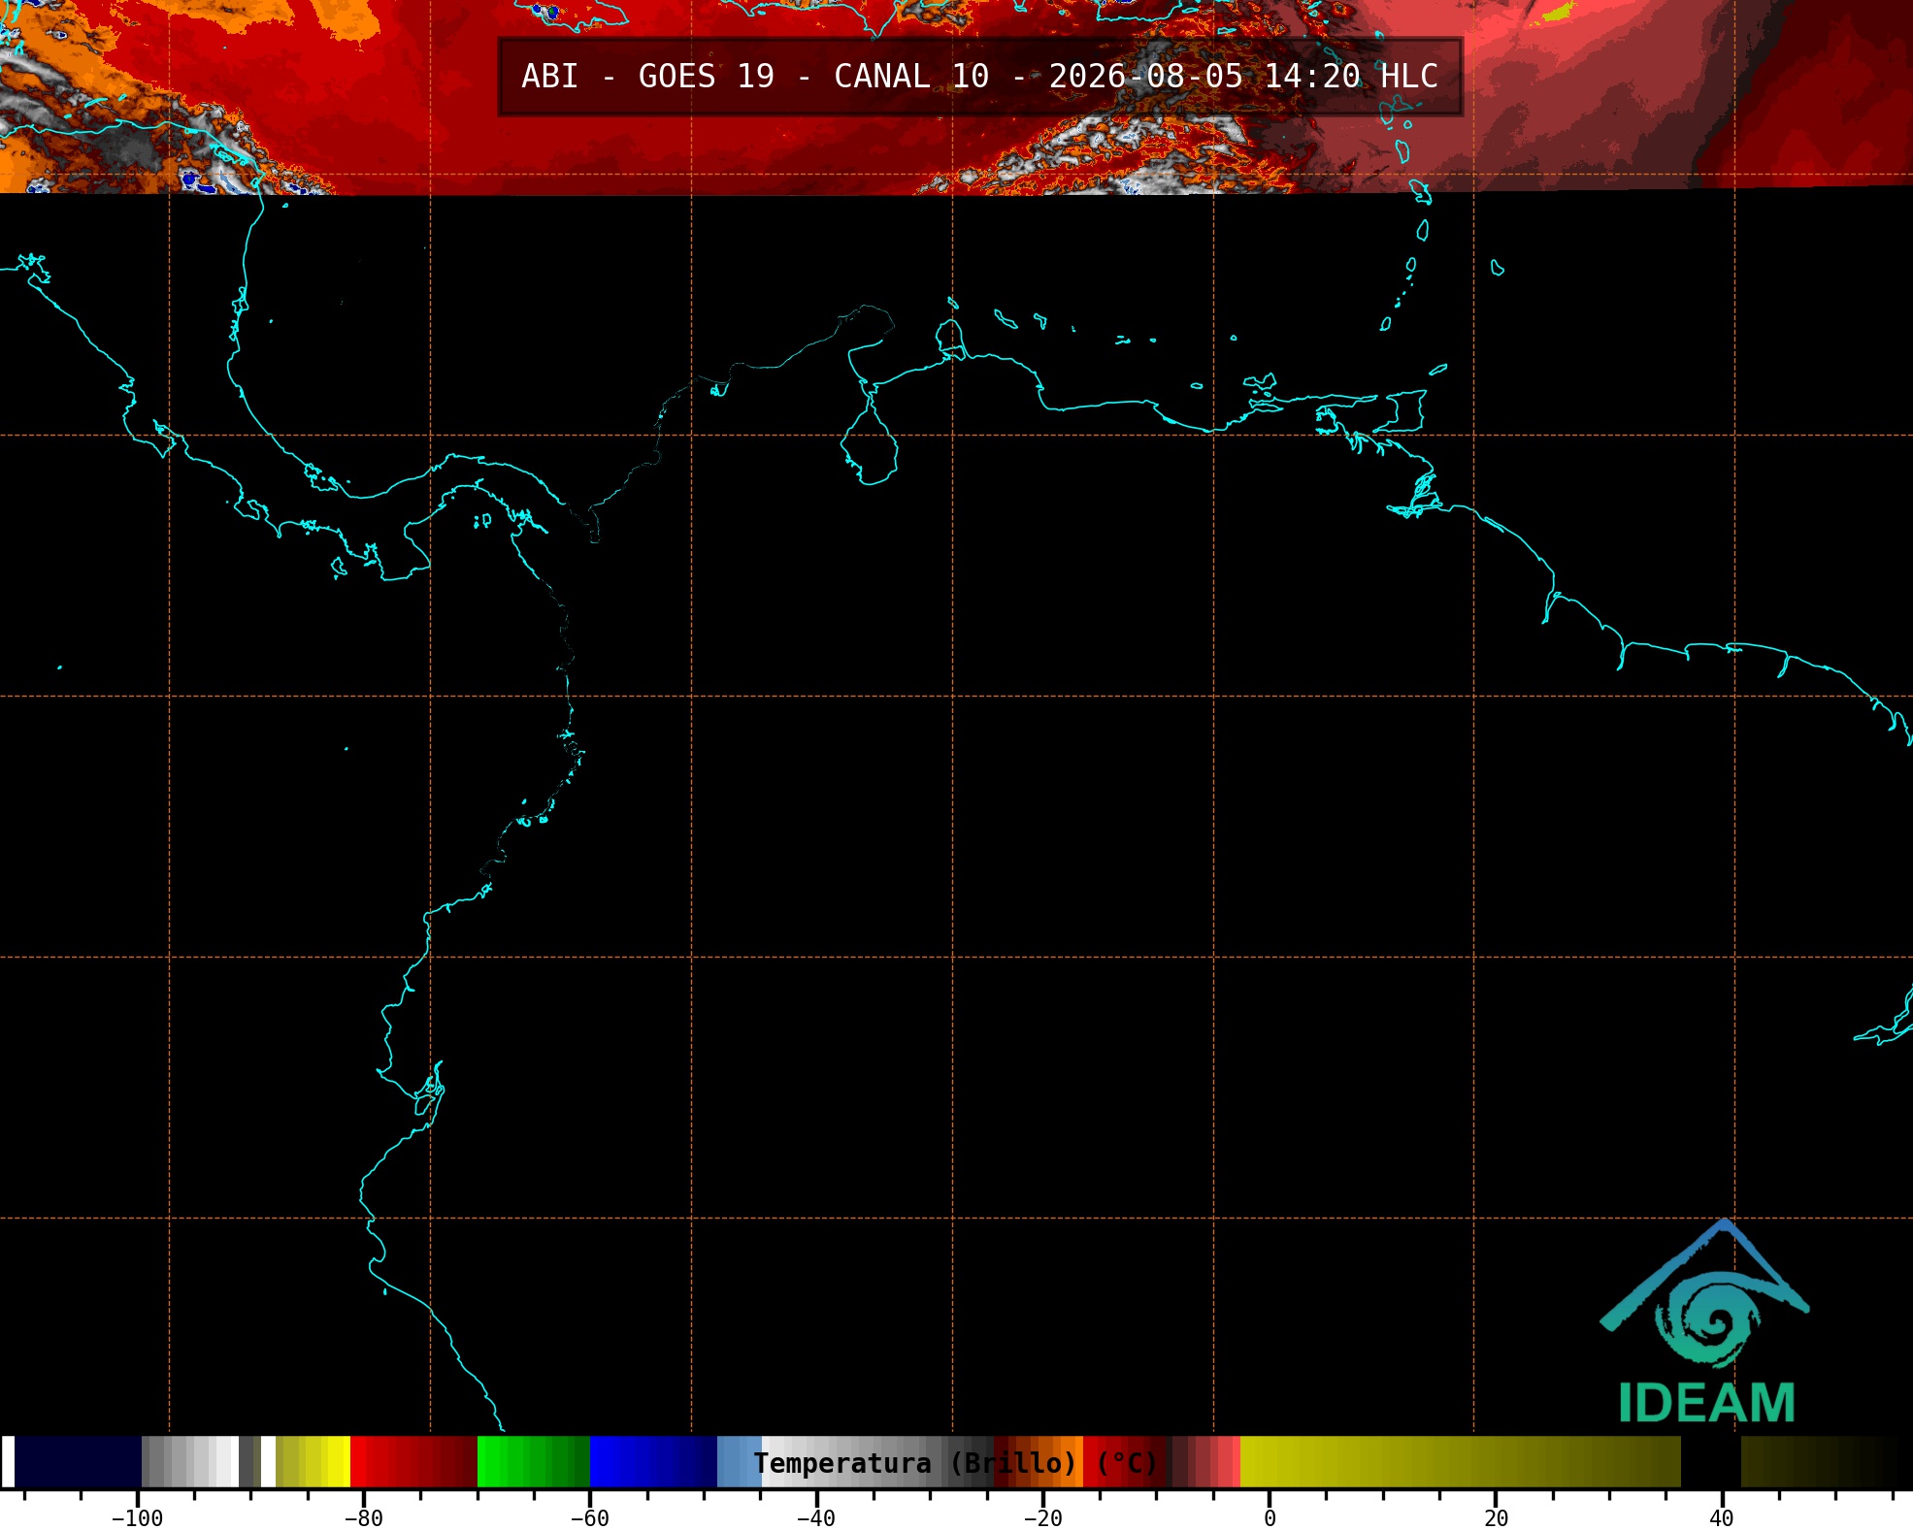Pick the navy segment near -100 on colorbar
The width and height of the screenshot is (1913, 1530).
[x=78, y=1461]
